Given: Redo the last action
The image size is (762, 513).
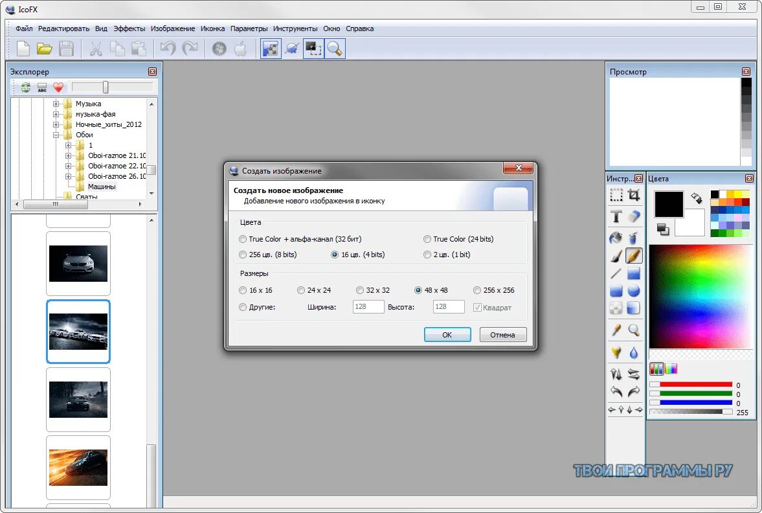Looking at the screenshot, I should click(190, 49).
